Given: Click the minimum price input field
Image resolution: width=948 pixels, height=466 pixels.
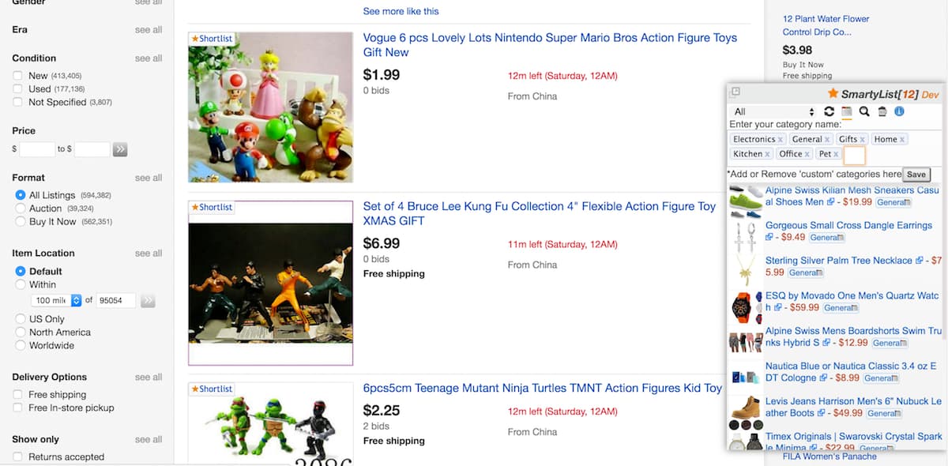Looking at the screenshot, I should [37, 149].
